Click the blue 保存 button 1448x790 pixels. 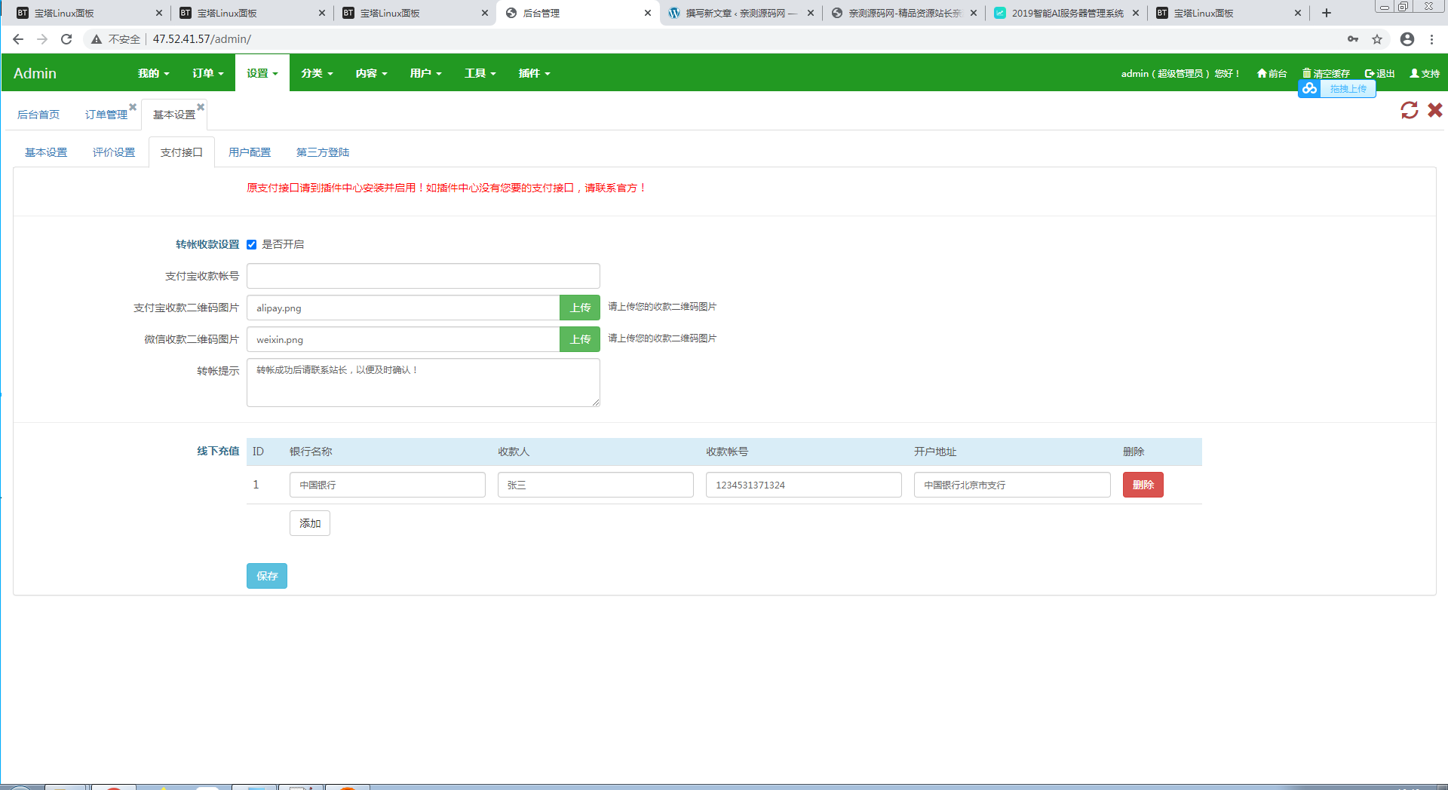pos(267,576)
